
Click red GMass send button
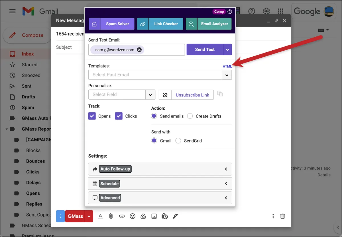coord(75,216)
